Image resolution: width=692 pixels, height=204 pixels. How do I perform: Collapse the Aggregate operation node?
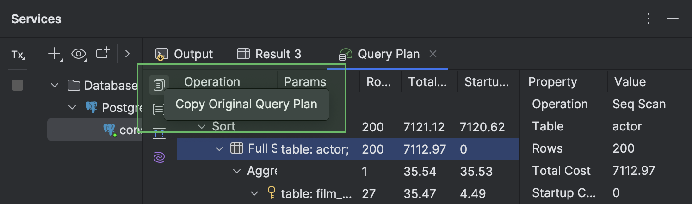pos(237,171)
